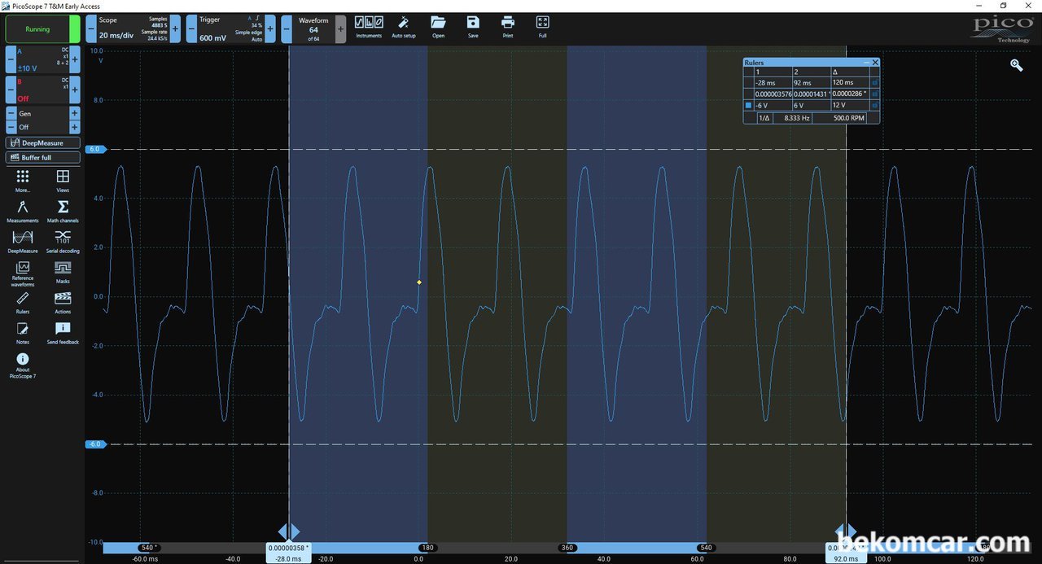Image resolution: width=1042 pixels, height=564 pixels.
Task: Lock the rotation ruler row in Rulers panel
Action: [875, 94]
